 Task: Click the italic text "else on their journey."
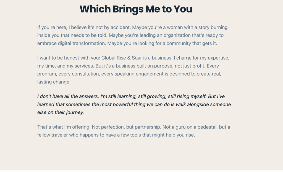61,112
